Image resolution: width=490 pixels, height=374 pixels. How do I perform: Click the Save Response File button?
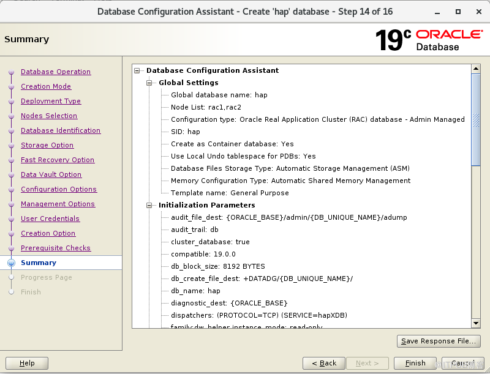point(439,341)
